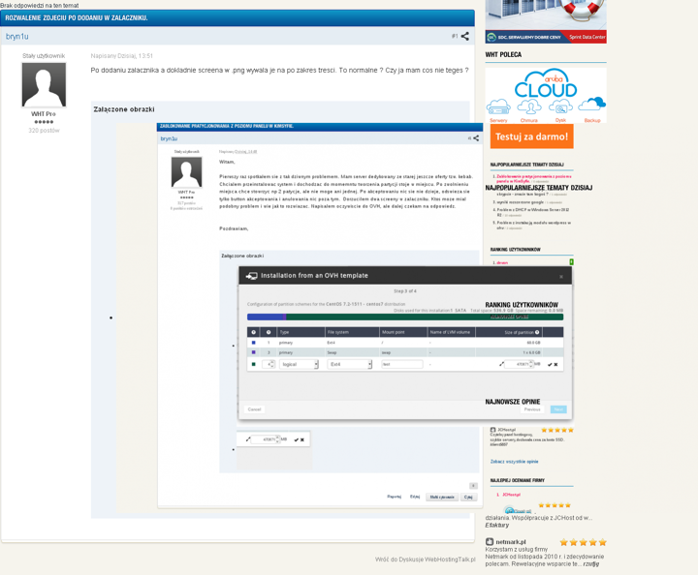Screen dimensions: 698x575
Task: Click the blue color square of partition 1
Action: (254, 343)
